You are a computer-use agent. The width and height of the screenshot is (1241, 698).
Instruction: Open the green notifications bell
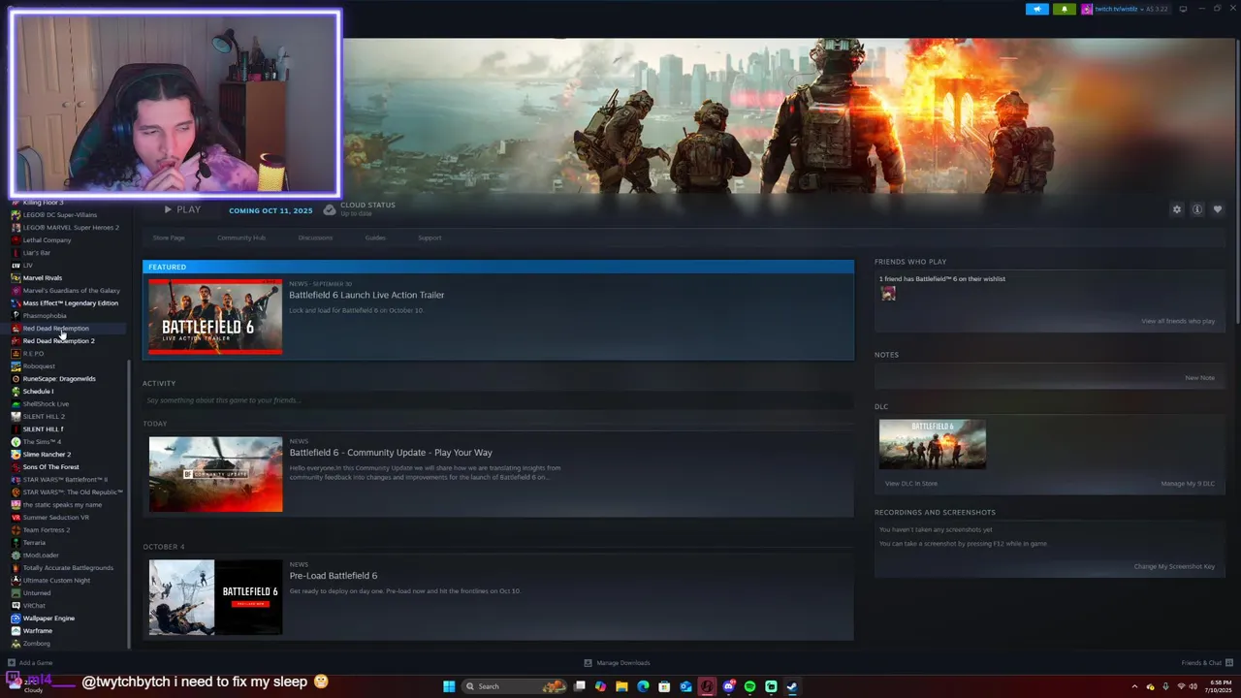[x=1065, y=9]
